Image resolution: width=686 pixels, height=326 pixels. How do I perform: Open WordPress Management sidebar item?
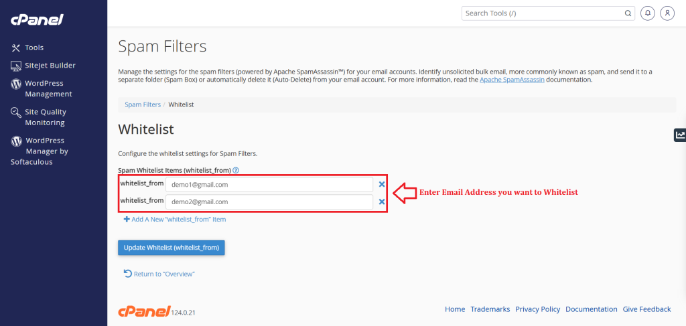41,89
